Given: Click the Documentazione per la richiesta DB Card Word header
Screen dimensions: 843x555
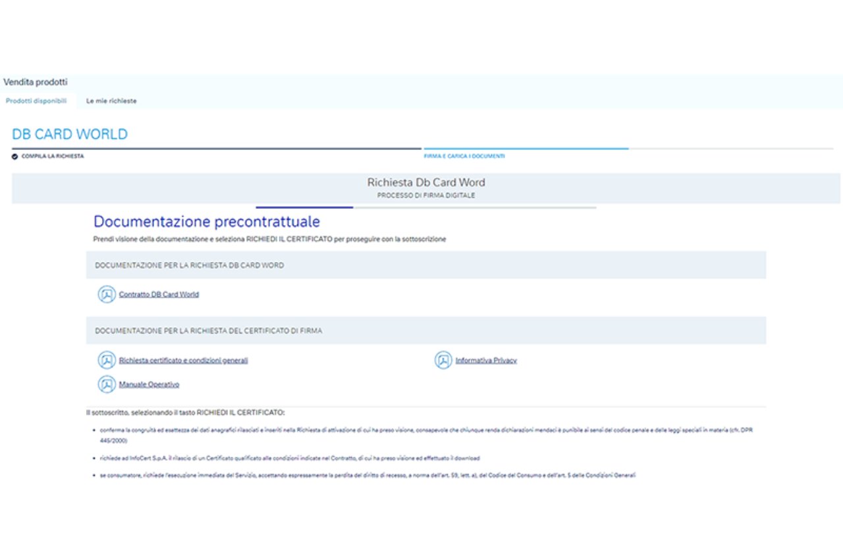Looking at the screenshot, I should click(x=190, y=265).
